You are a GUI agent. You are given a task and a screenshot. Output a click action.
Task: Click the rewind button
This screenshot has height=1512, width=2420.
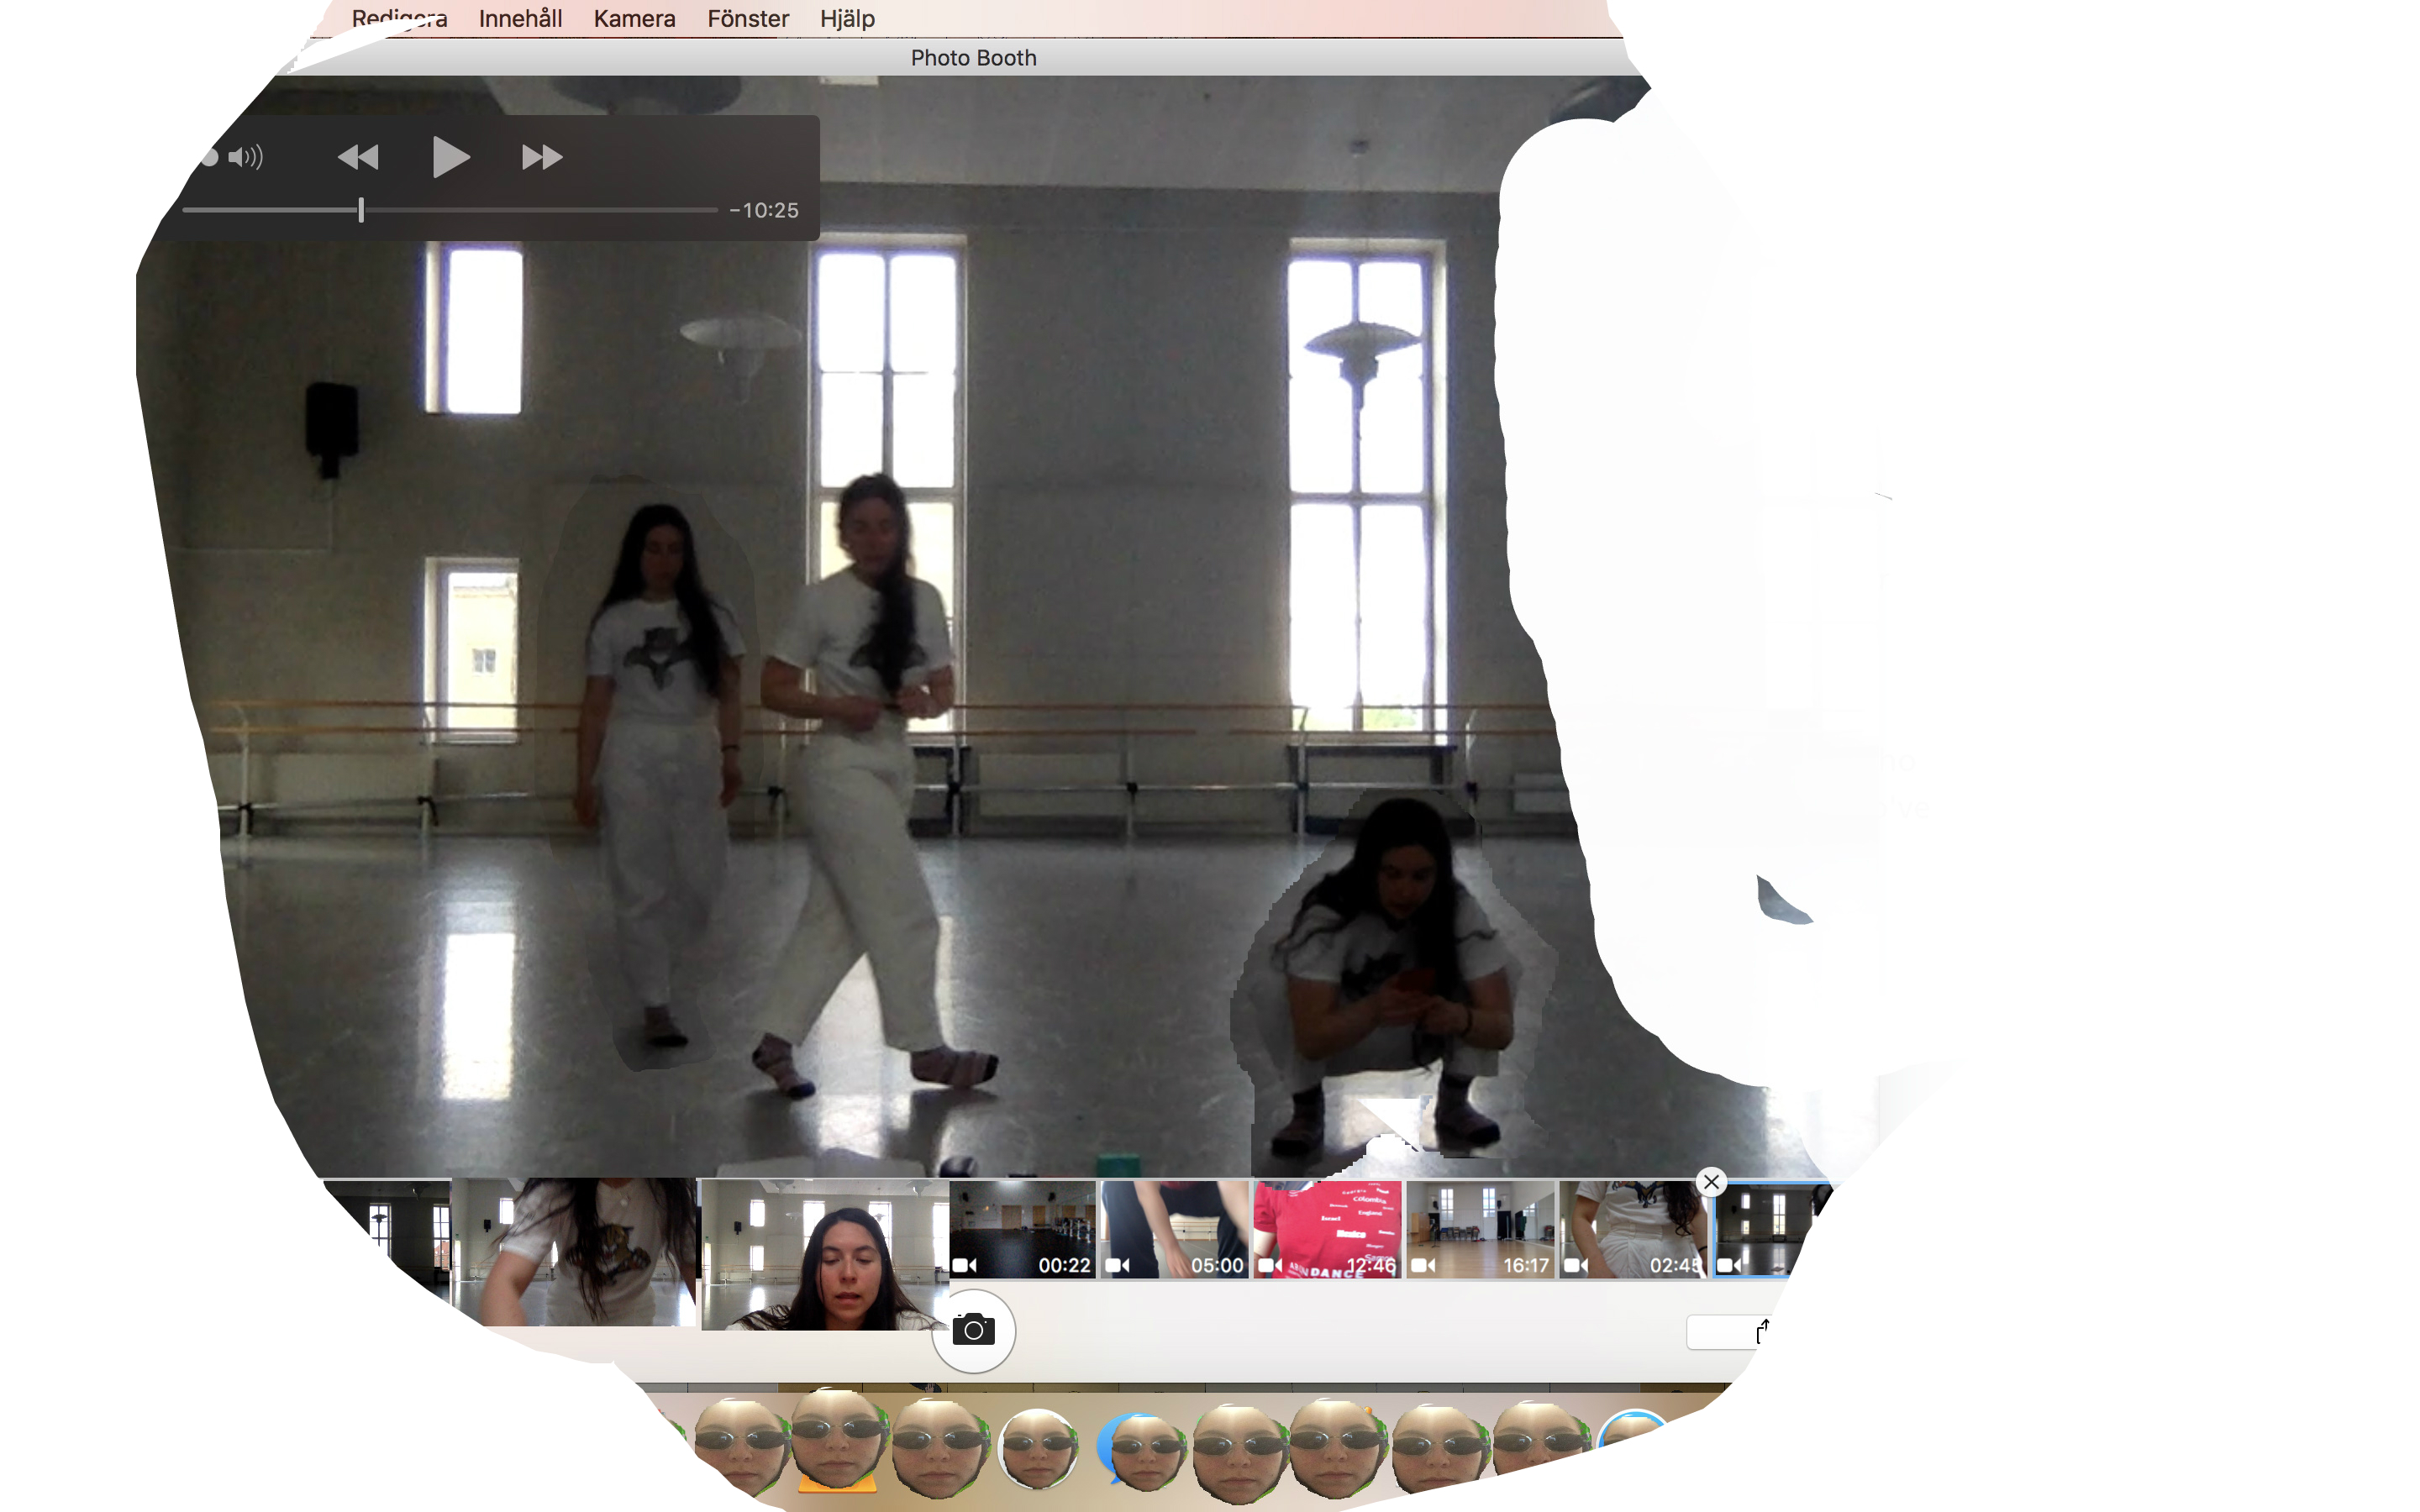point(358,157)
